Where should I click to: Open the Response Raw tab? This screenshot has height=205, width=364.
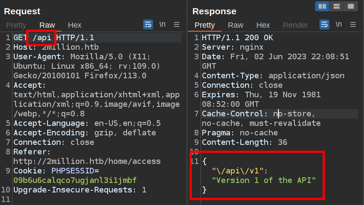tap(236, 25)
